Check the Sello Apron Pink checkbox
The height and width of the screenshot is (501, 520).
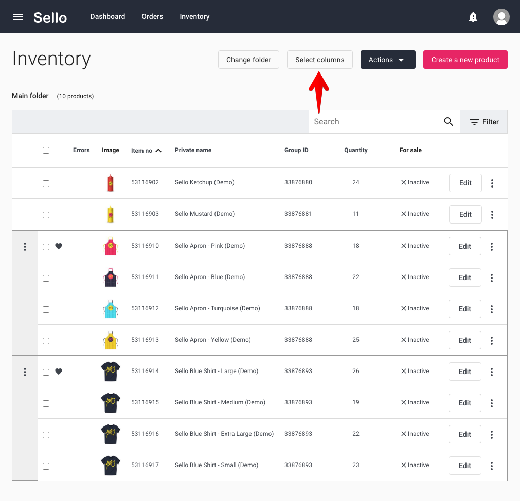tap(46, 247)
